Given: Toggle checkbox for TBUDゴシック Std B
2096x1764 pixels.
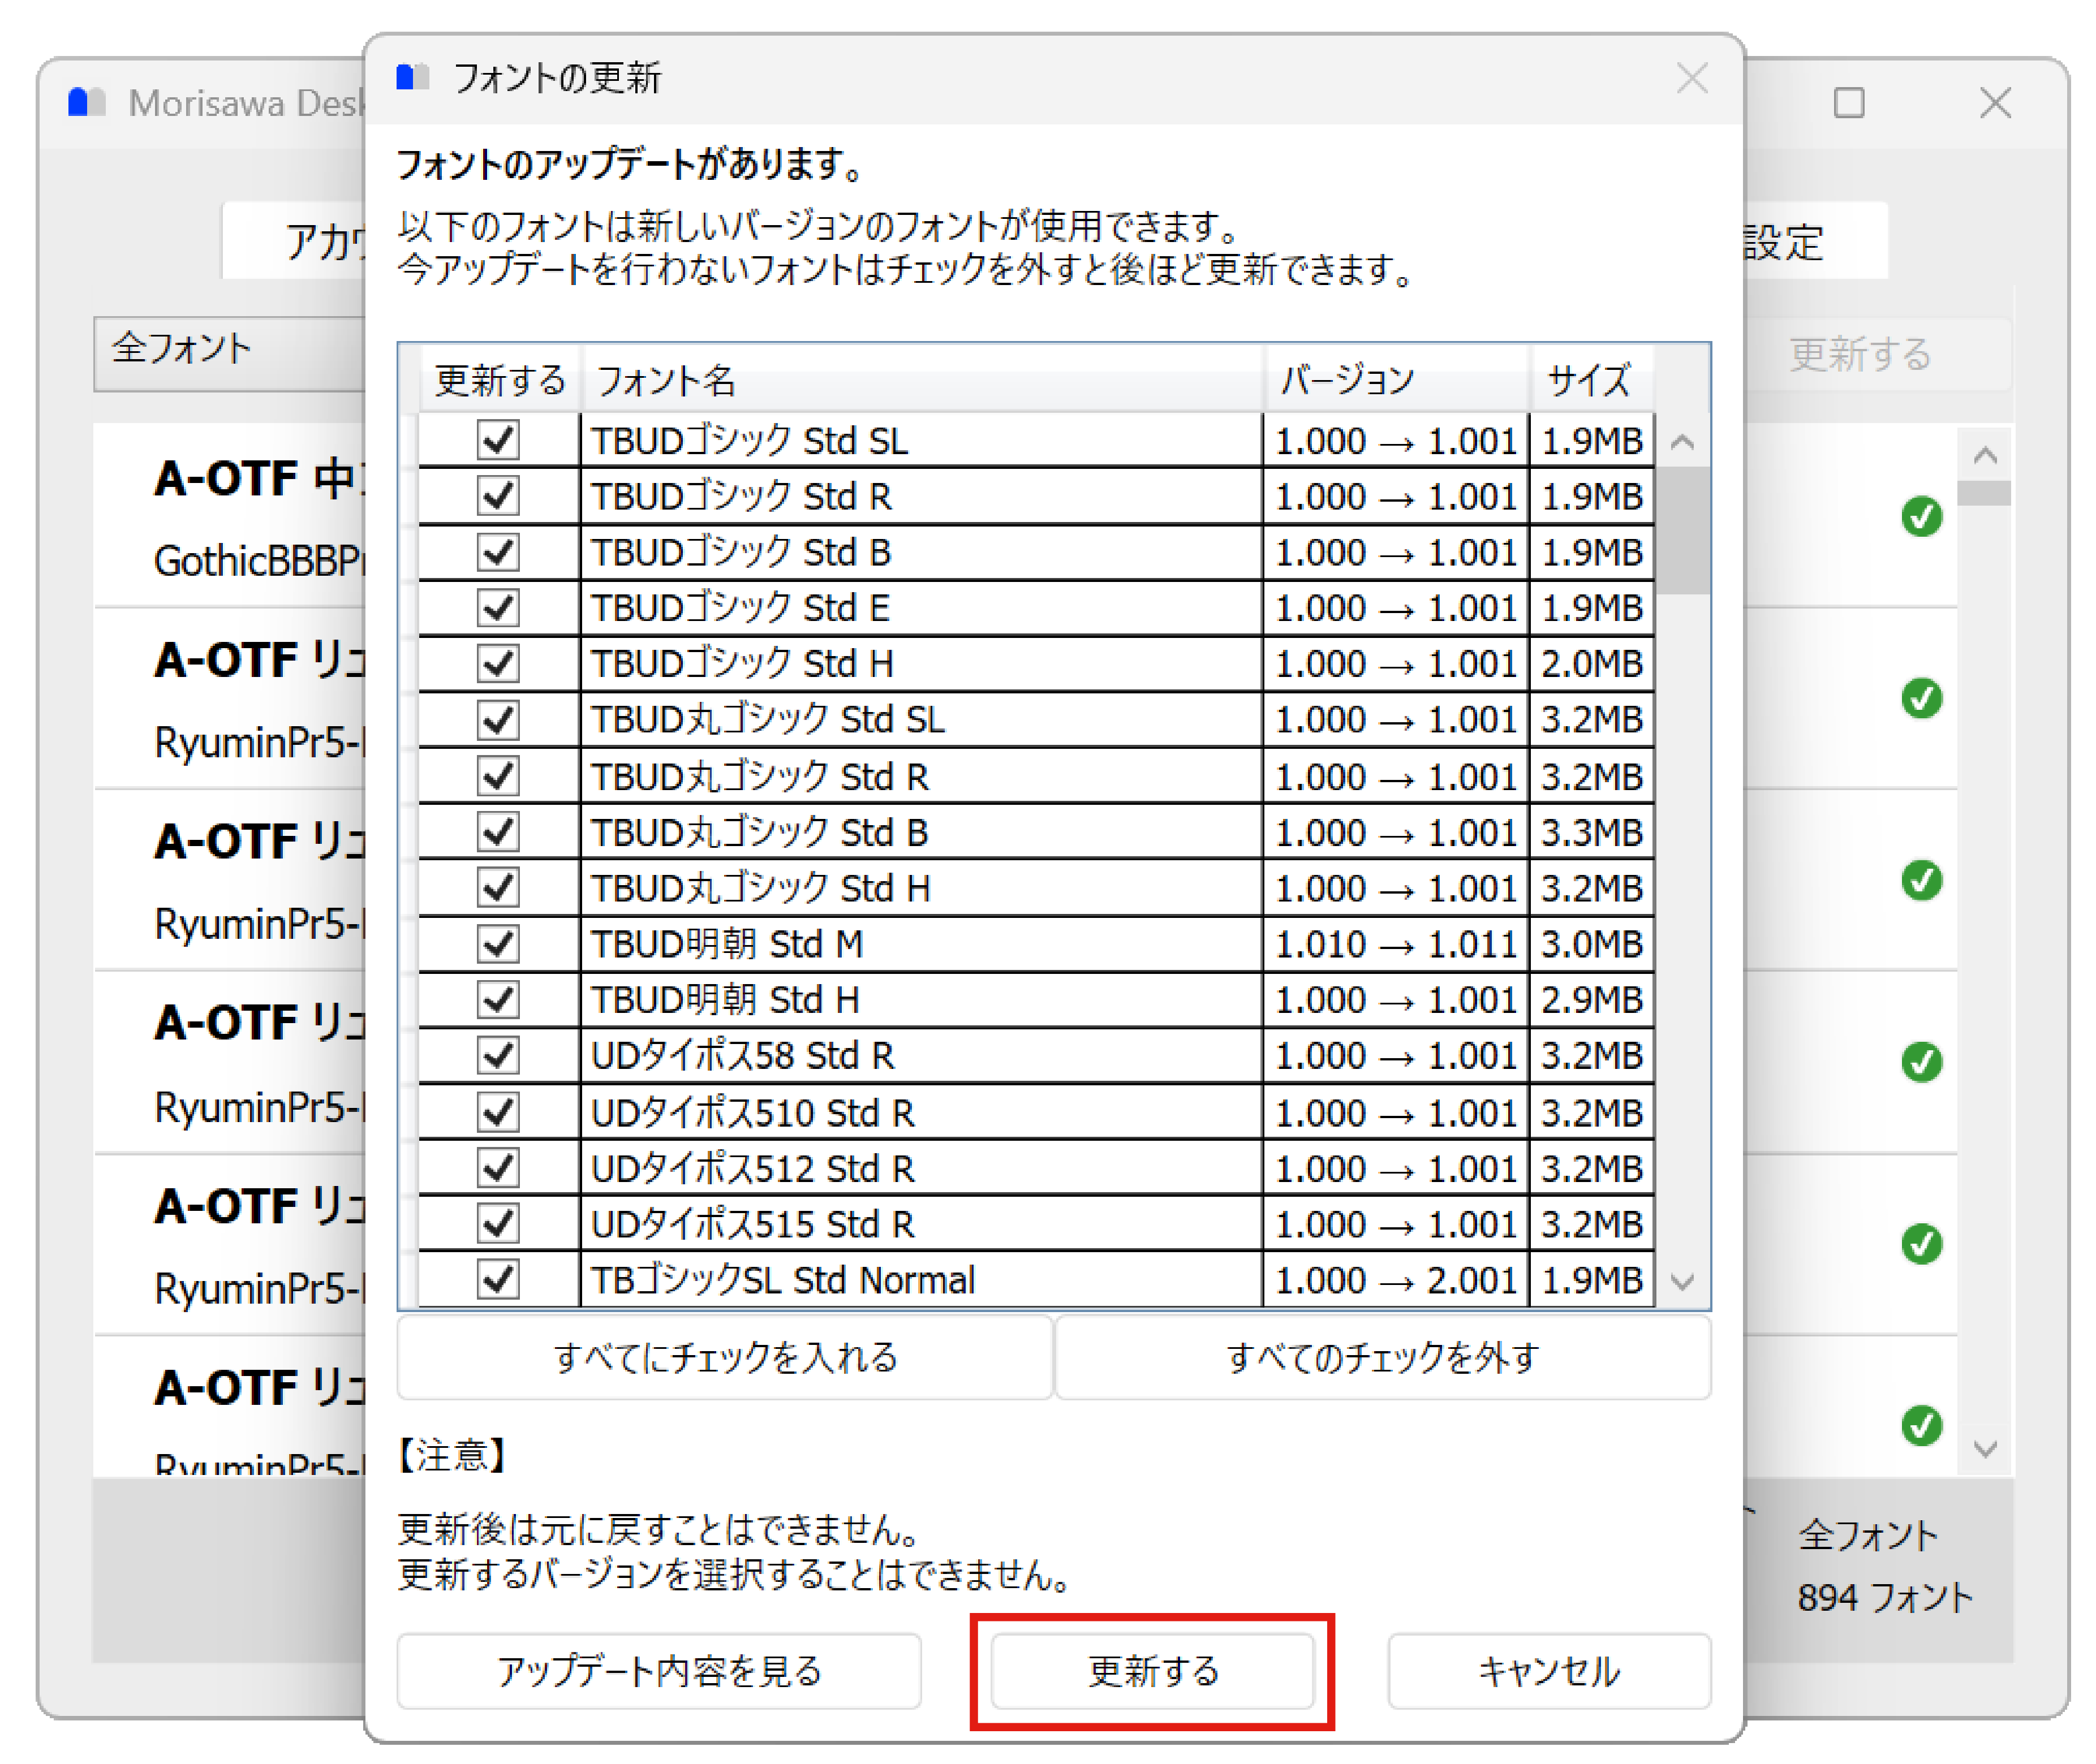Looking at the screenshot, I should coord(498,552).
